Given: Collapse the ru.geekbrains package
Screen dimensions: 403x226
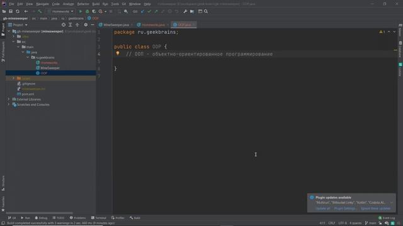Looking at the screenshot, I should (x=28, y=57).
